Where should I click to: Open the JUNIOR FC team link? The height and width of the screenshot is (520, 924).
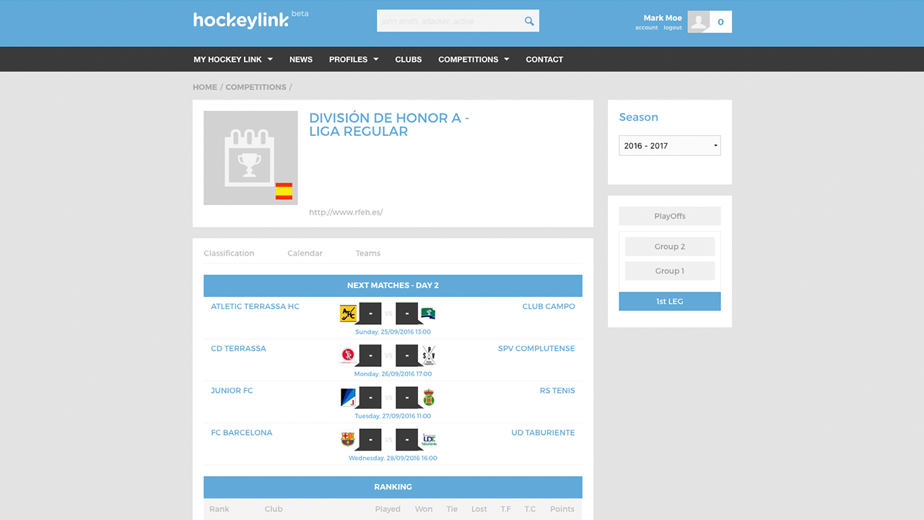(232, 390)
